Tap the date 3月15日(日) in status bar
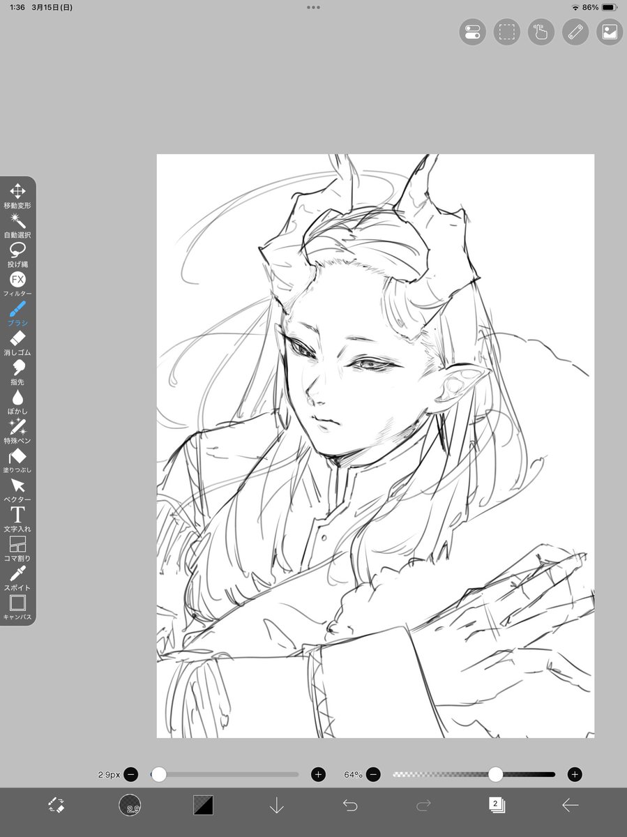 coord(52,7)
